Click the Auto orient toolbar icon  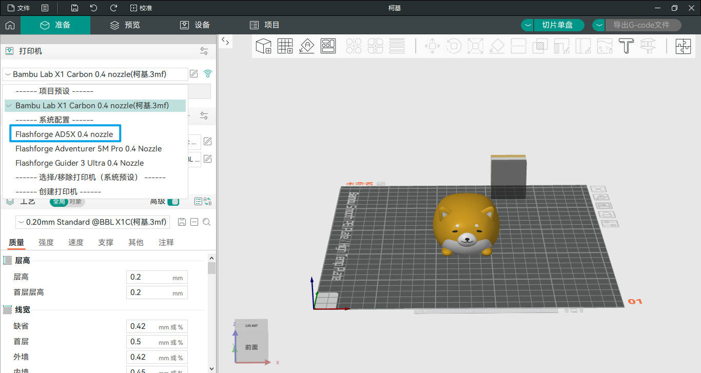point(306,46)
